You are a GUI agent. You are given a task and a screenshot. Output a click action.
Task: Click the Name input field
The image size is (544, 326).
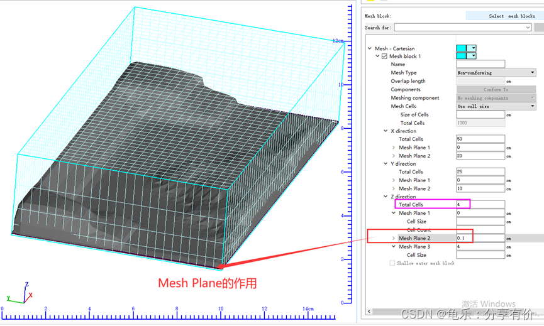(480, 64)
